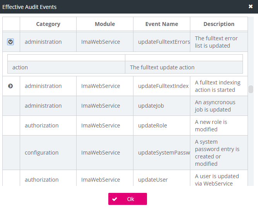Sort by the Category column header
The height and width of the screenshot is (208, 258).
48,24
